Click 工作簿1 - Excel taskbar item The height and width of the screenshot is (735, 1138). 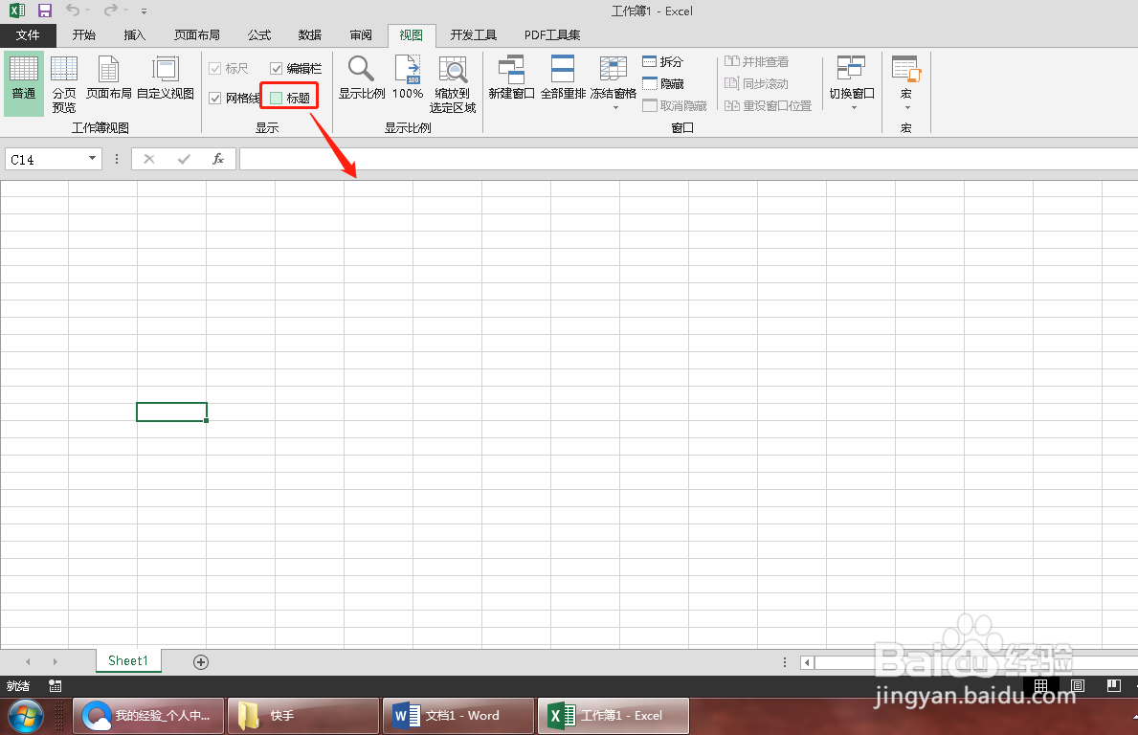tap(614, 716)
